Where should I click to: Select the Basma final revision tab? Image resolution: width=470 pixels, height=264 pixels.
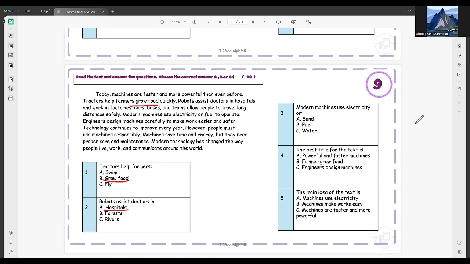[x=80, y=12]
